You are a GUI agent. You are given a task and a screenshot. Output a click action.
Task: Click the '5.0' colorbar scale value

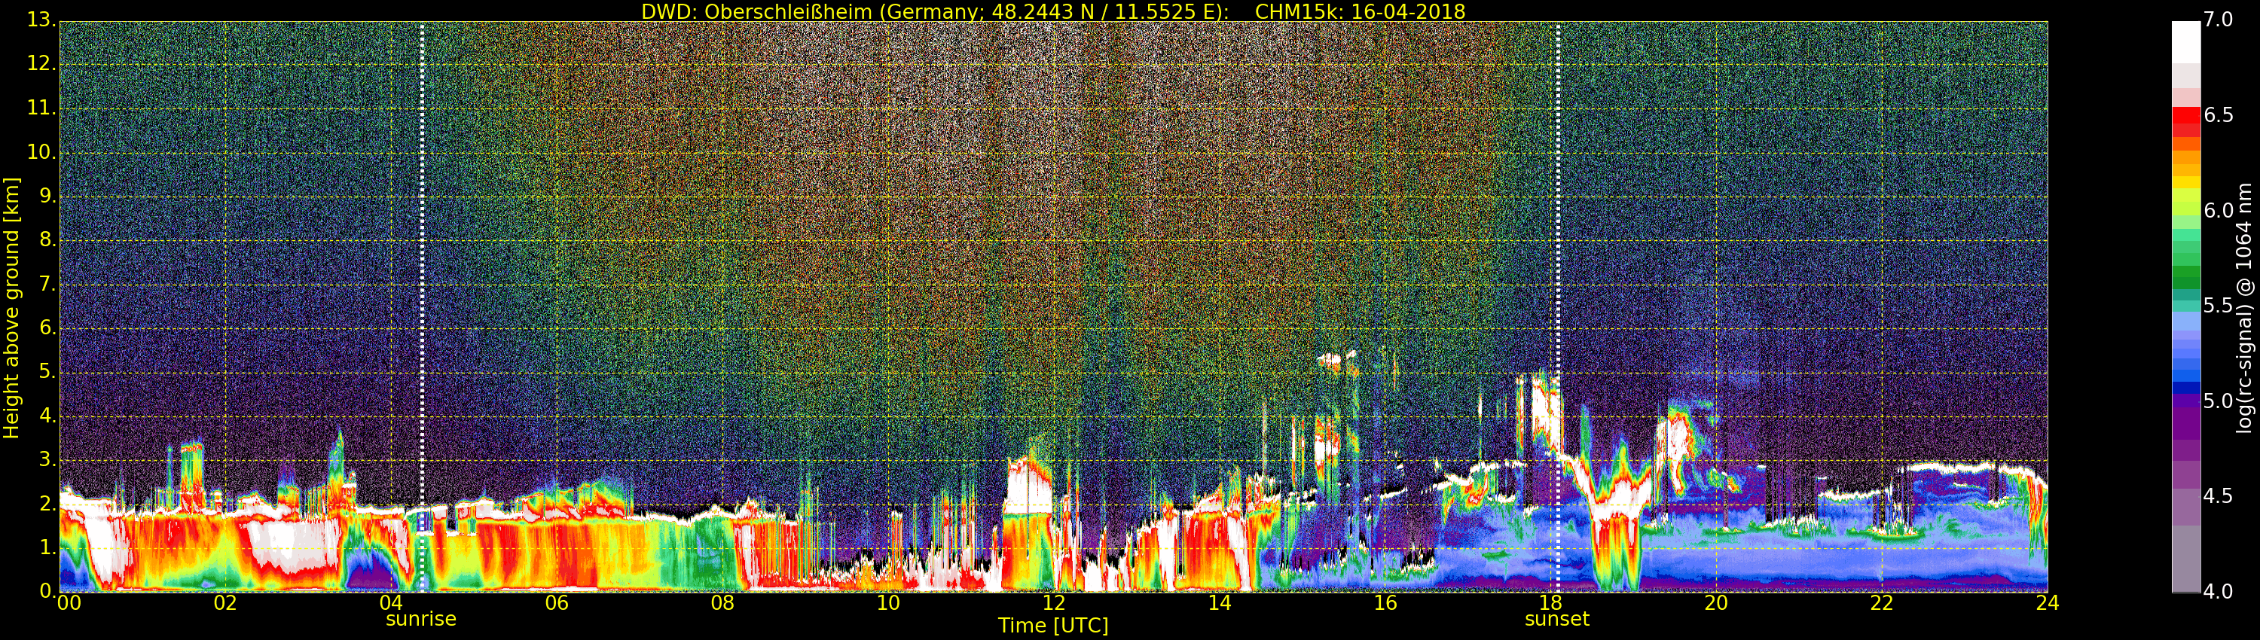tap(2219, 401)
